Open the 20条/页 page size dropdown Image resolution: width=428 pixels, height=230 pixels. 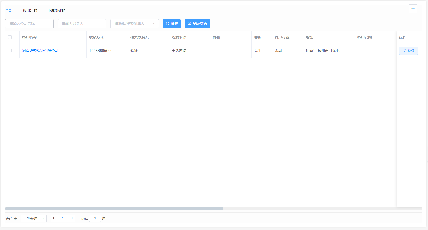34,218
